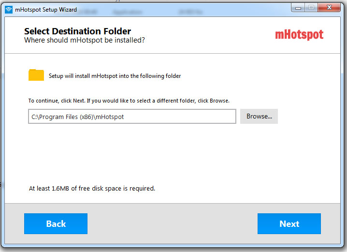The width and height of the screenshot is (347, 252).
Task: Click the mHotspot wifi title bar icon
Action: click(x=9, y=10)
